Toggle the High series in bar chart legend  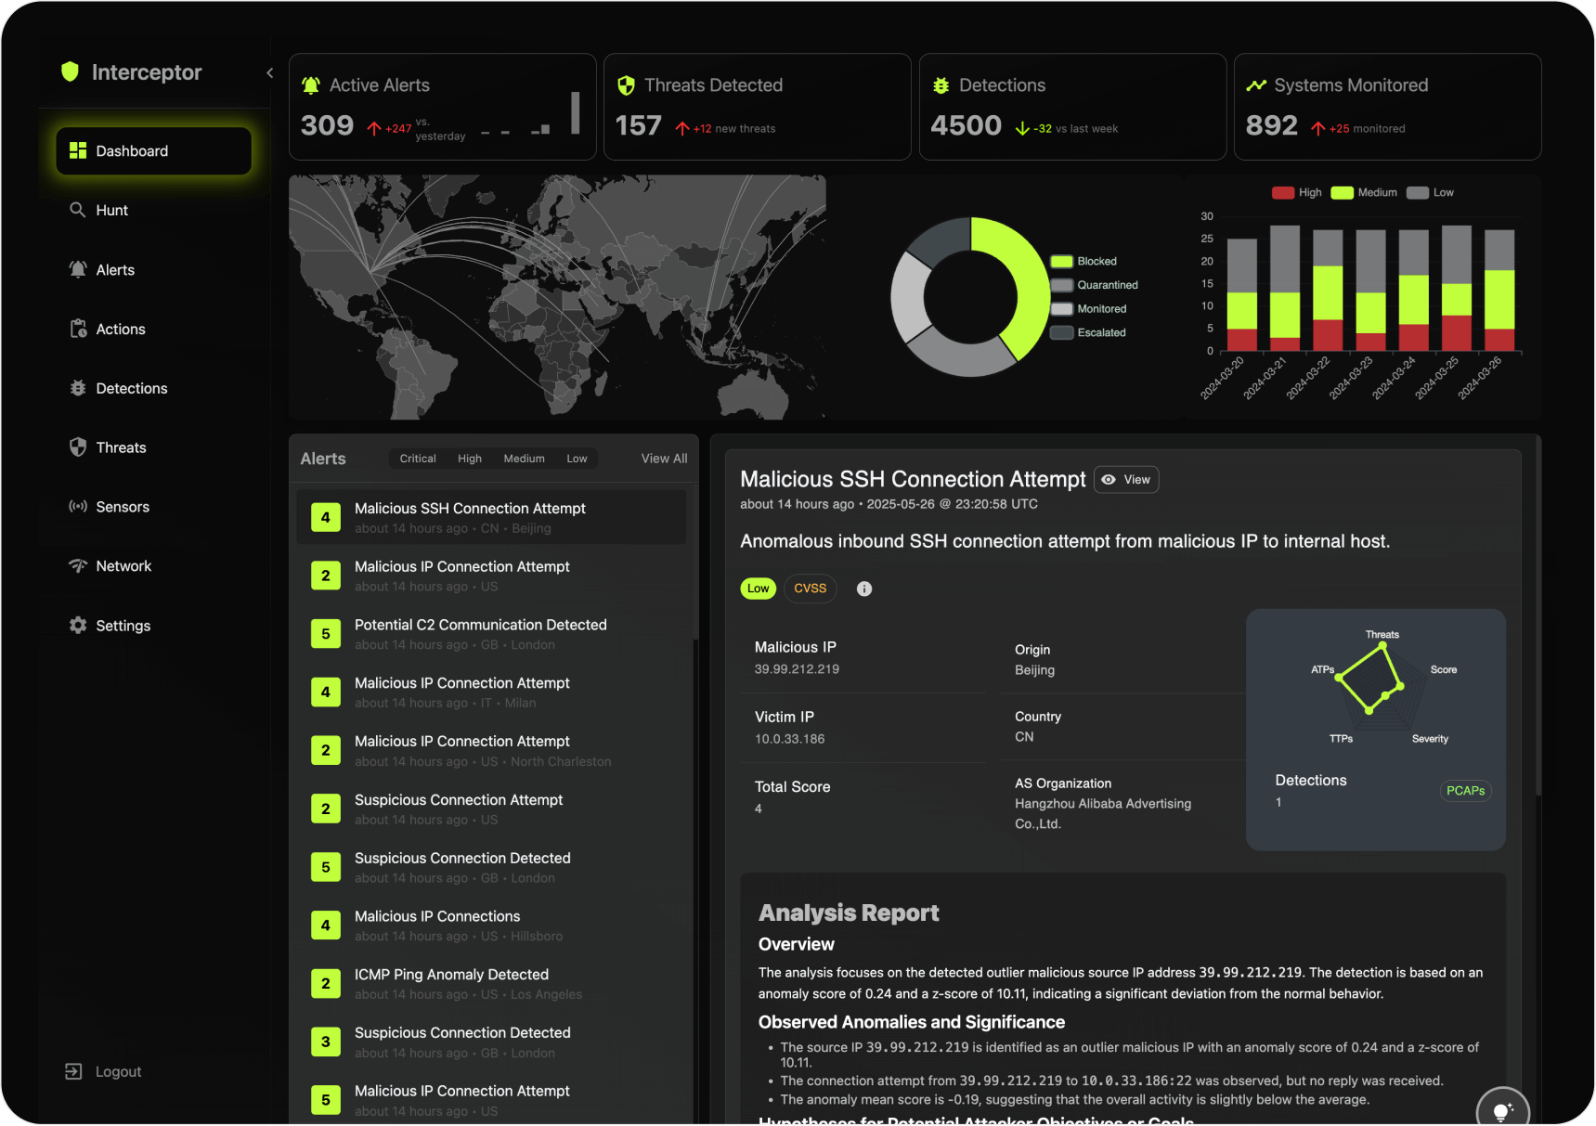click(x=1296, y=193)
